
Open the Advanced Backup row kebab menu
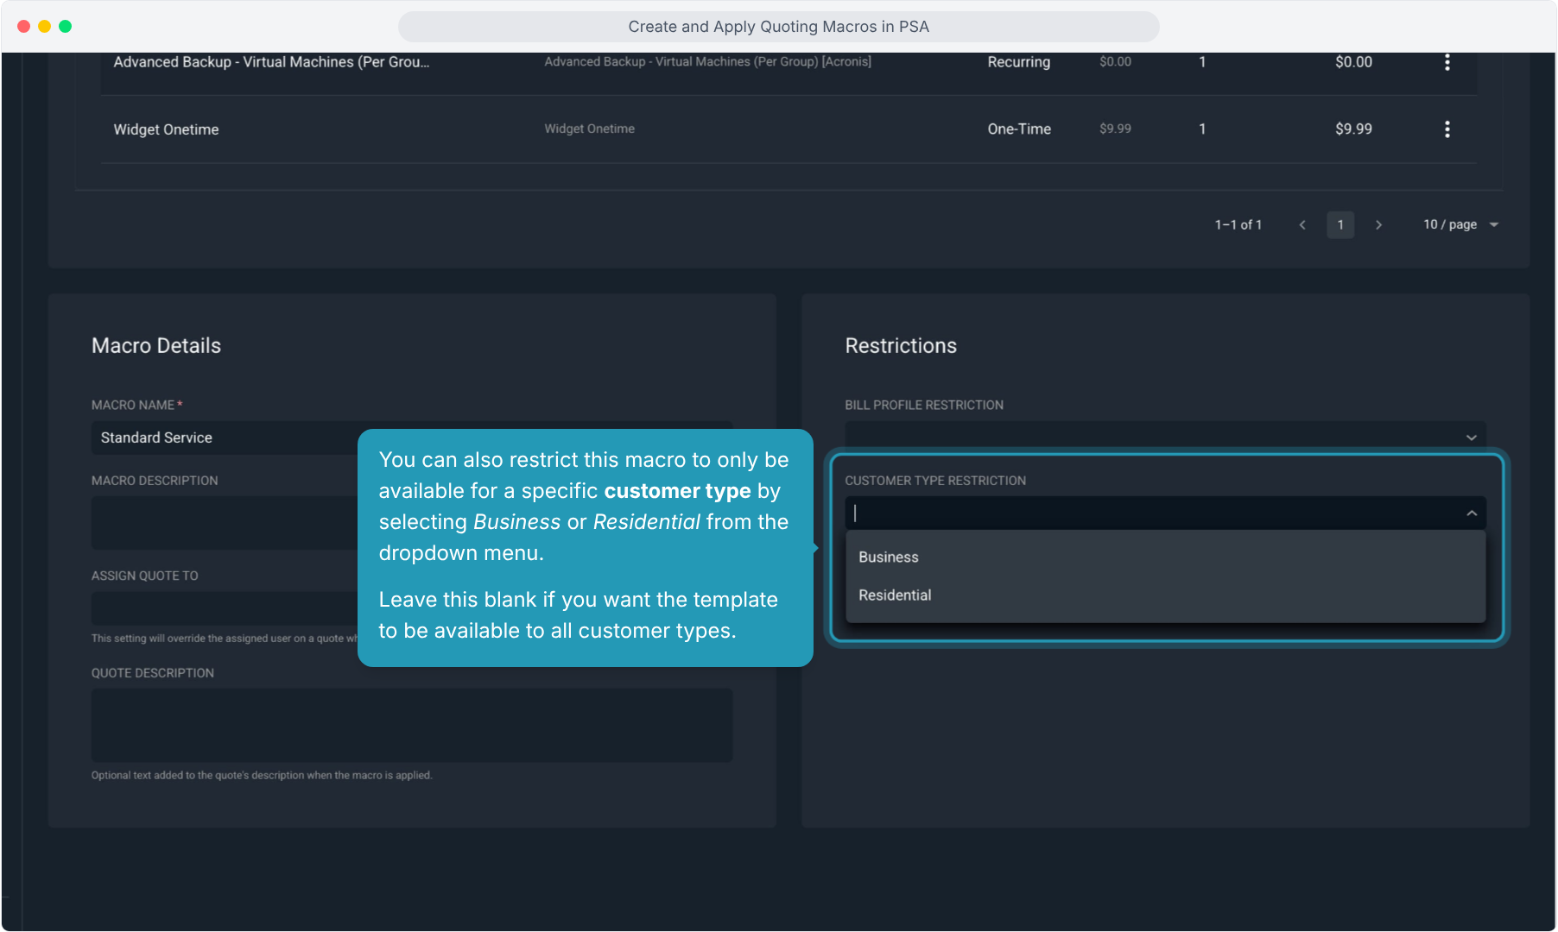coord(1447,62)
